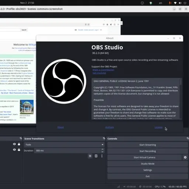The image size is (189, 189).
Task: Click the shield icon in top bar
Action: [151, 3]
